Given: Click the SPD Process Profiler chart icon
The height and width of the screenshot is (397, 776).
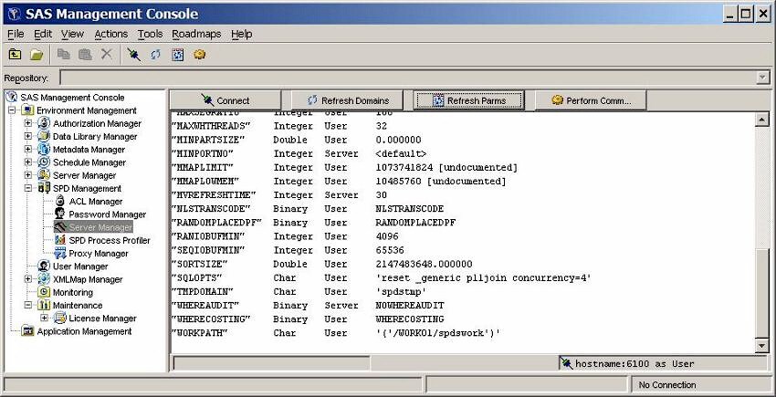Looking at the screenshot, I should click(x=60, y=240).
